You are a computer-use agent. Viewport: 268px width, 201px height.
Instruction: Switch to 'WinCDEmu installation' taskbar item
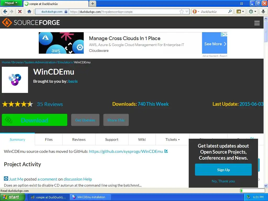point(91,197)
